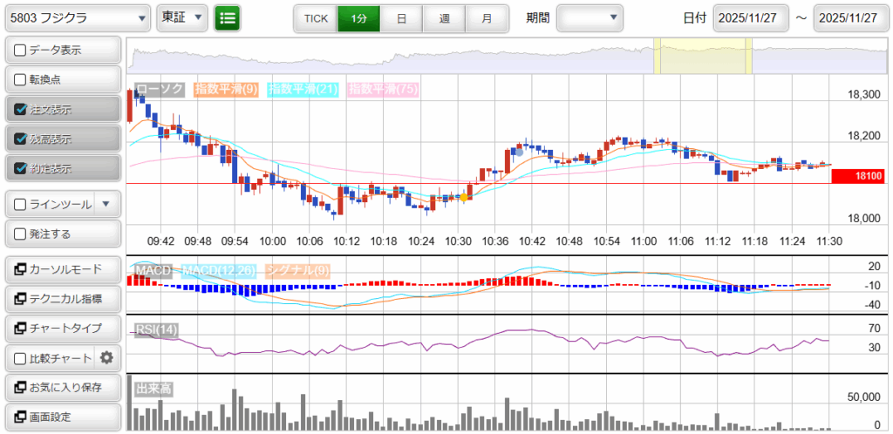Viewport: 893px width, 434px height.
Task: Click the 指数平滑(9) legend label
Action: [225, 89]
